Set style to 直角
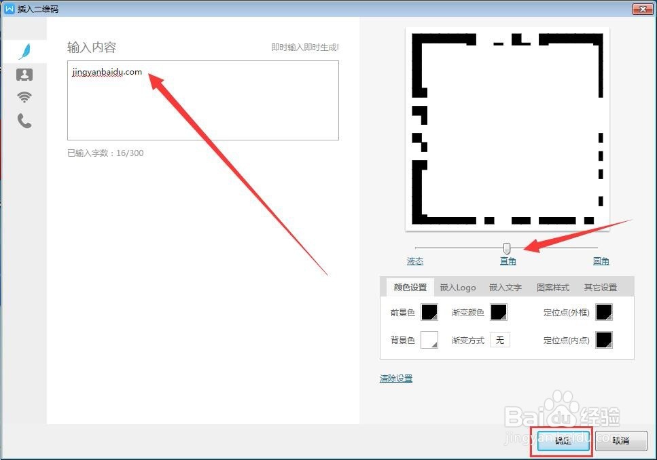657x460 pixels. [x=508, y=261]
